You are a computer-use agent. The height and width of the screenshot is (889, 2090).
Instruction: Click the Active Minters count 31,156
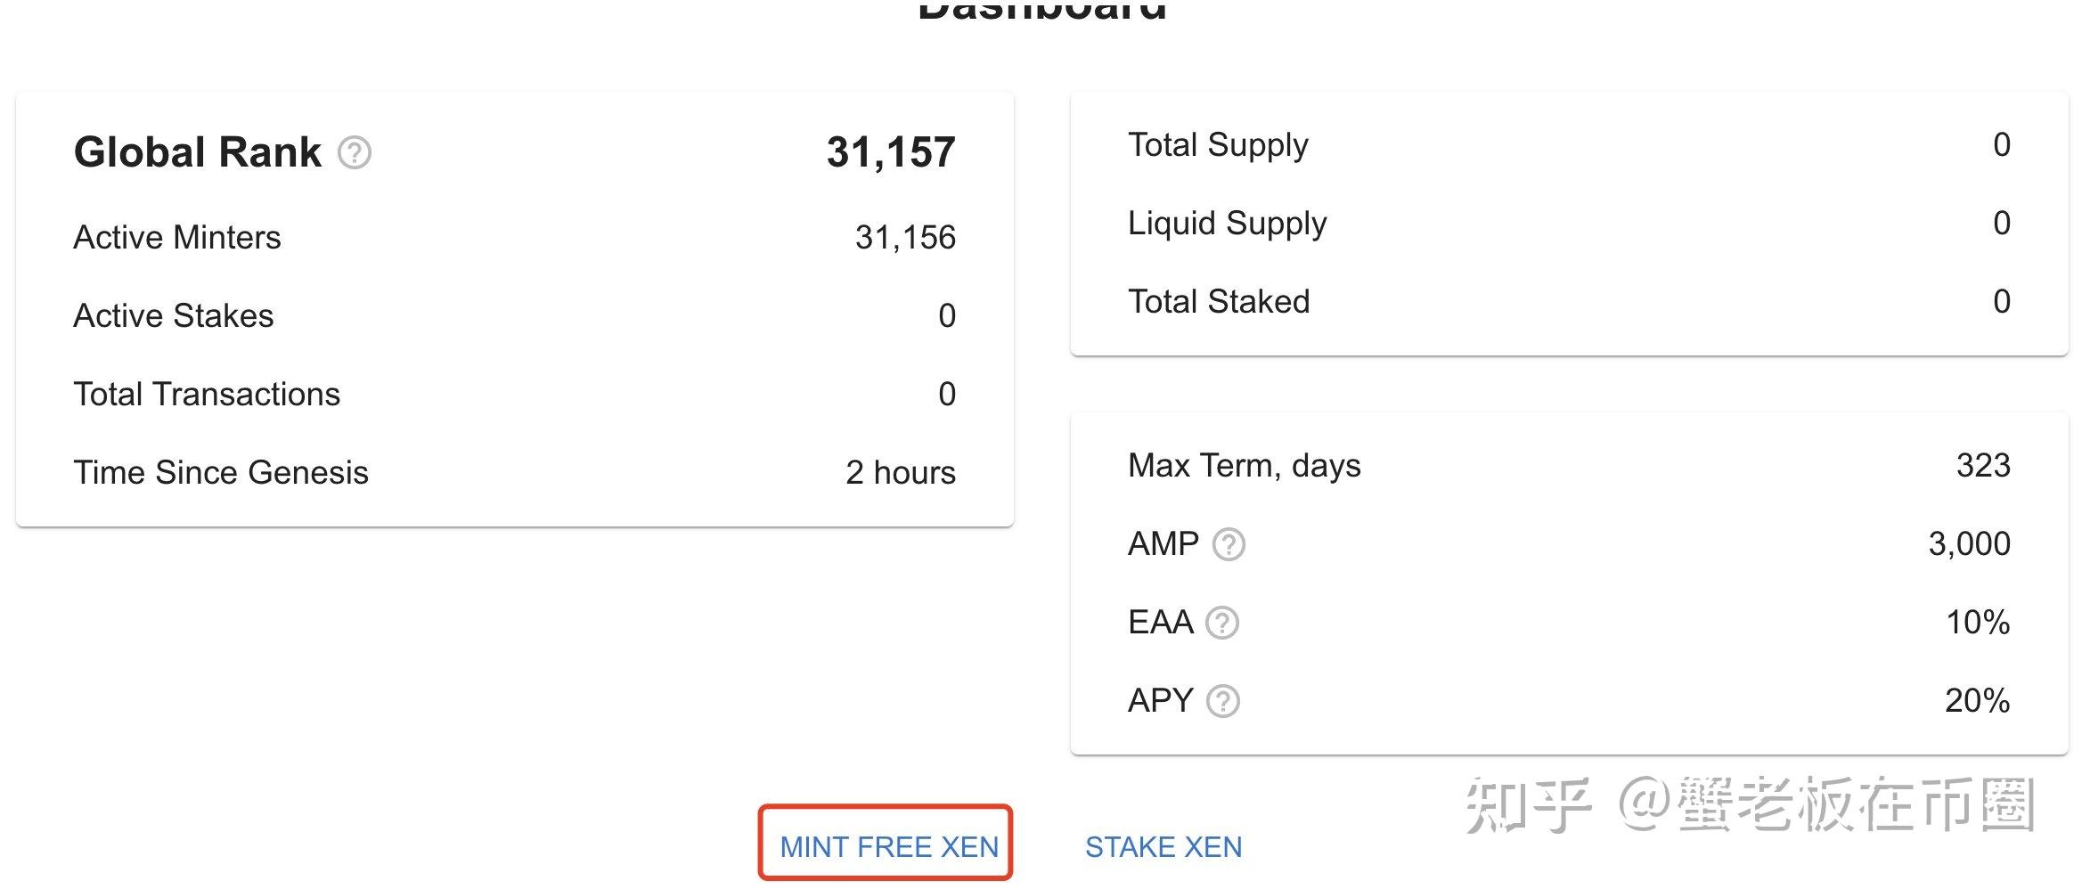tap(904, 237)
